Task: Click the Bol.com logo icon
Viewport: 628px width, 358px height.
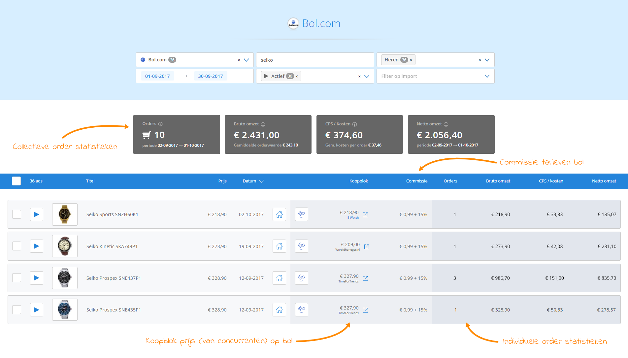Action: click(293, 23)
